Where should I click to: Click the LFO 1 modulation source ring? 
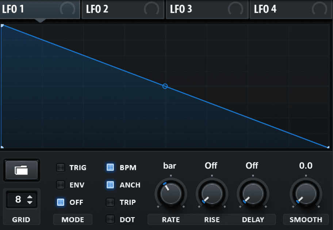coord(68,9)
